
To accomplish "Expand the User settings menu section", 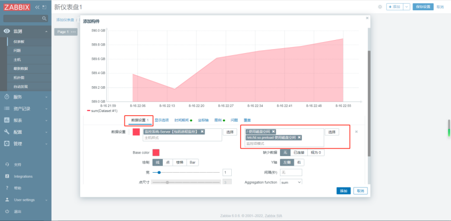I will click(46, 200).
